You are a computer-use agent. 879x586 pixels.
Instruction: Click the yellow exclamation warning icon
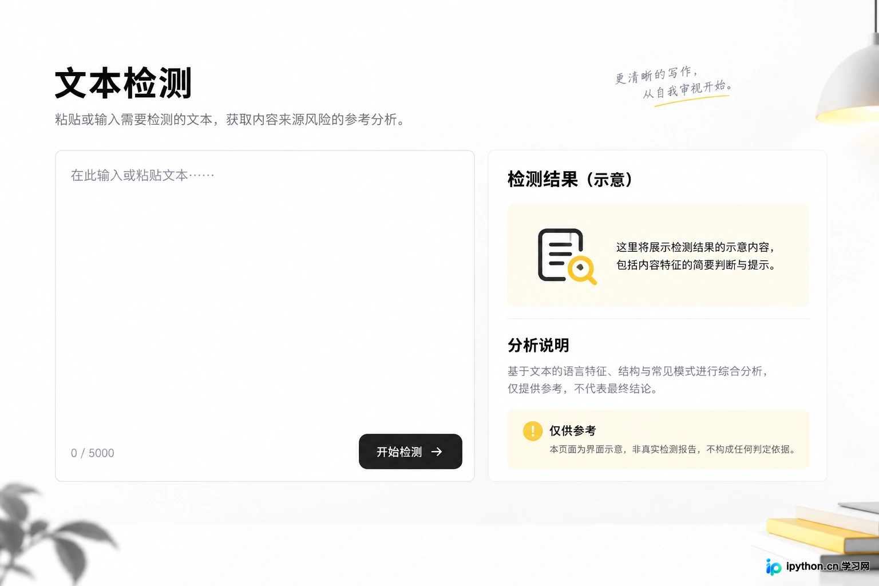click(533, 431)
